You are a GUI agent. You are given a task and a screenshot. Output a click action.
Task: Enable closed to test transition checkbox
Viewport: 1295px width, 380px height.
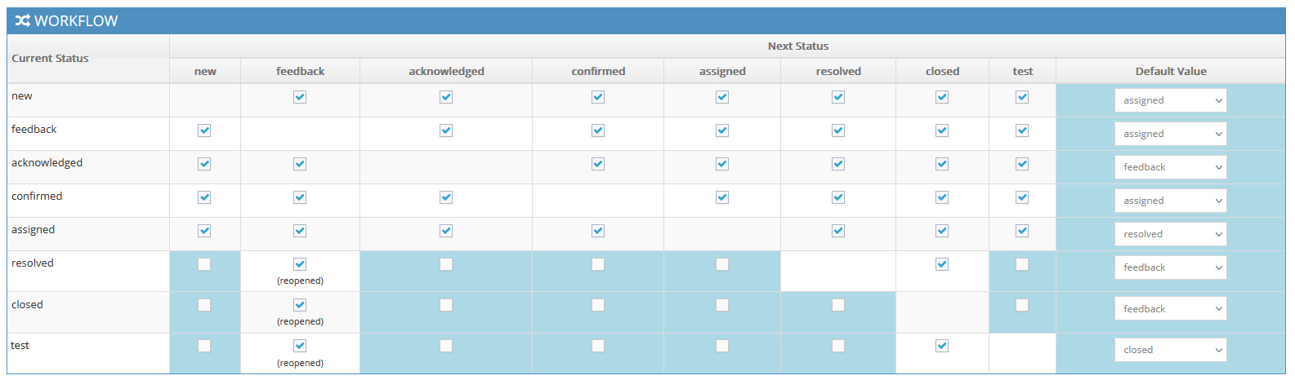(1022, 305)
